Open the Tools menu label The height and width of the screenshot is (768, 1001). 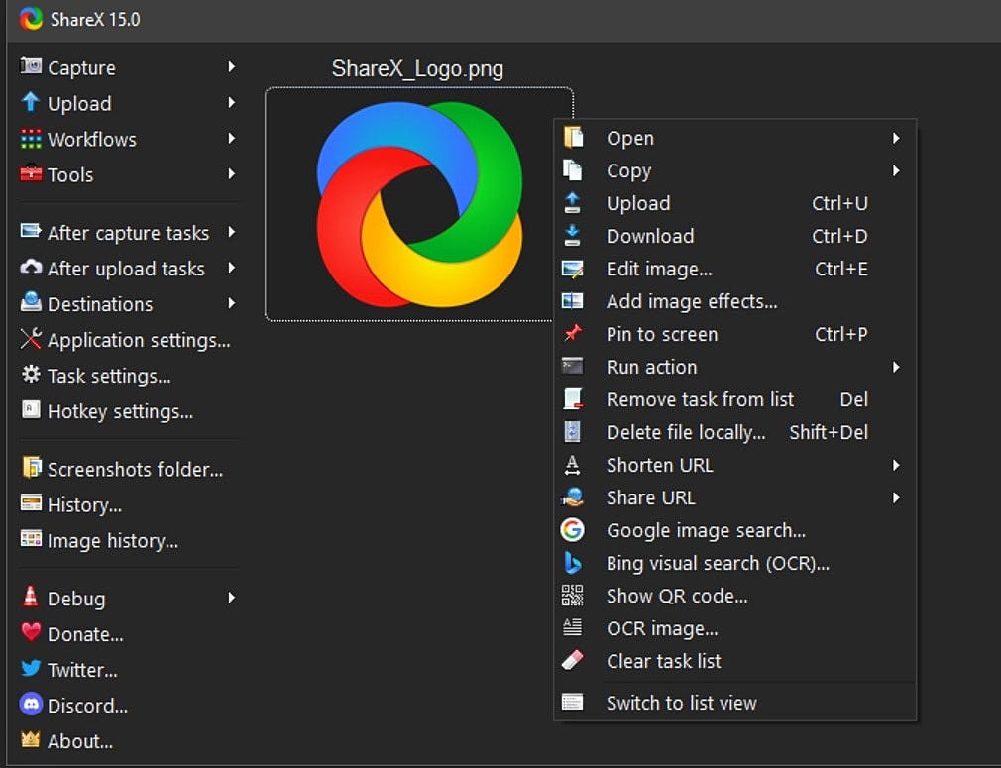point(70,175)
